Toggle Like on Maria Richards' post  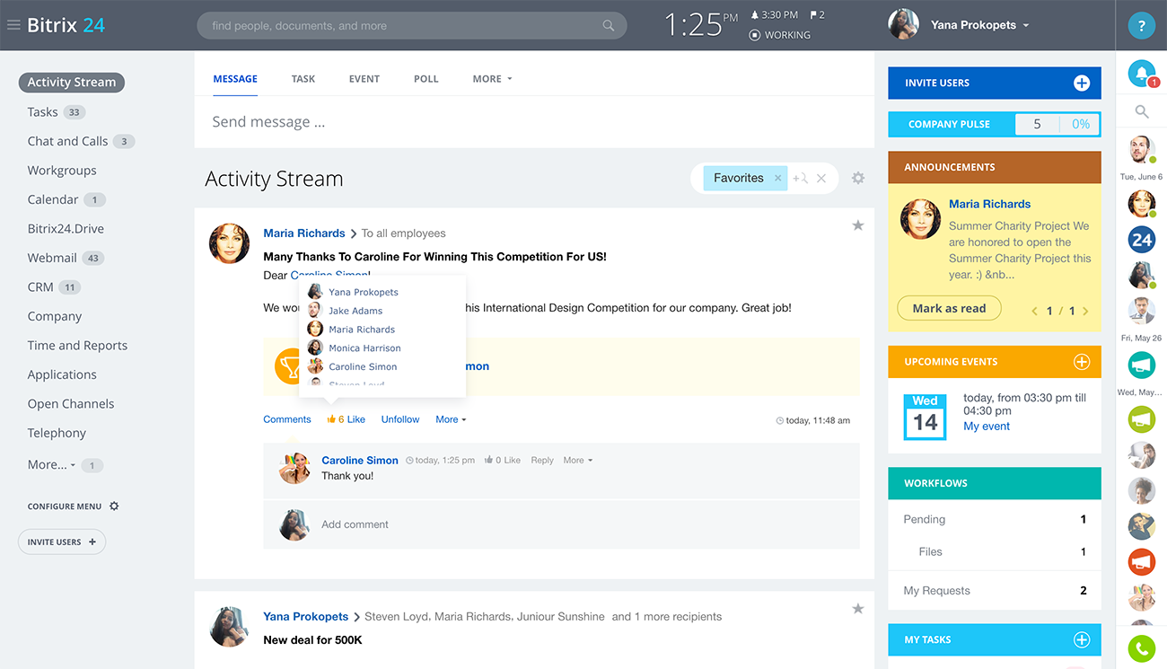[347, 419]
